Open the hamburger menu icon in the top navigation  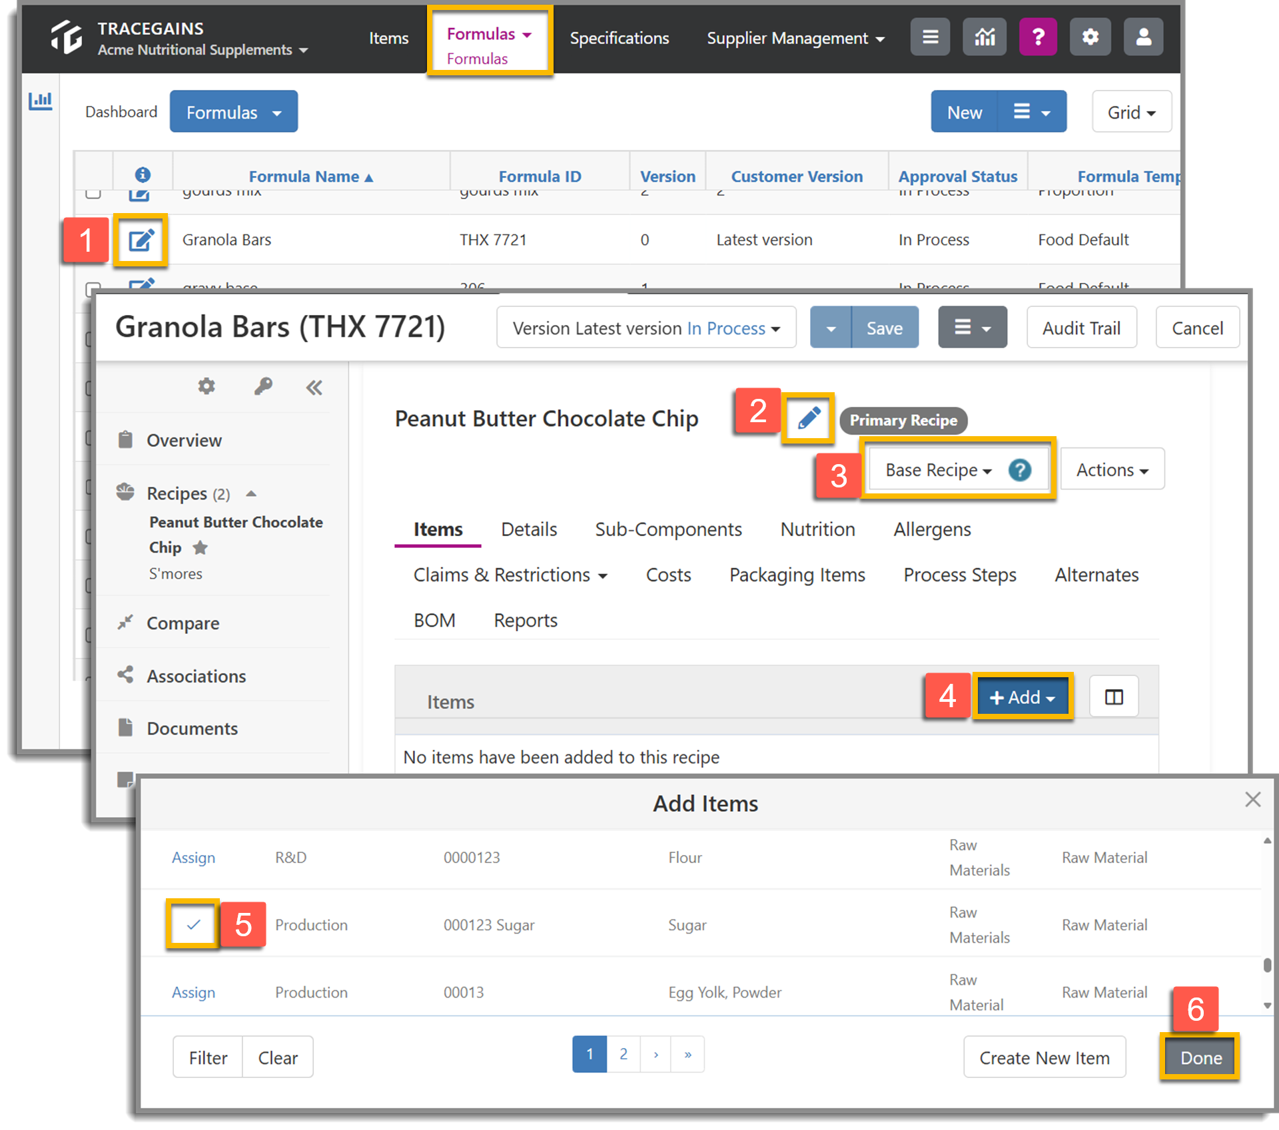pyautogui.click(x=930, y=37)
